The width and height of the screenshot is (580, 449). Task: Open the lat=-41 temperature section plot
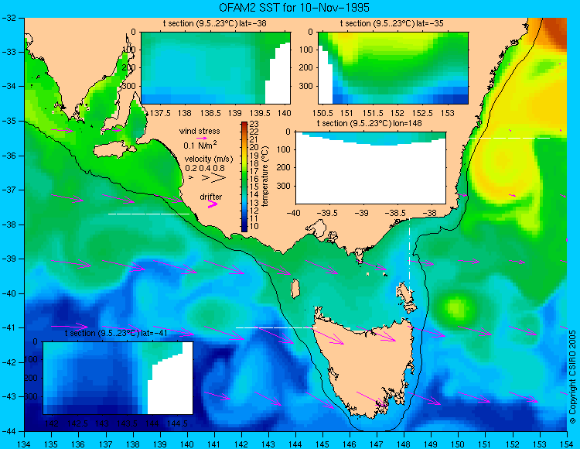(118, 378)
